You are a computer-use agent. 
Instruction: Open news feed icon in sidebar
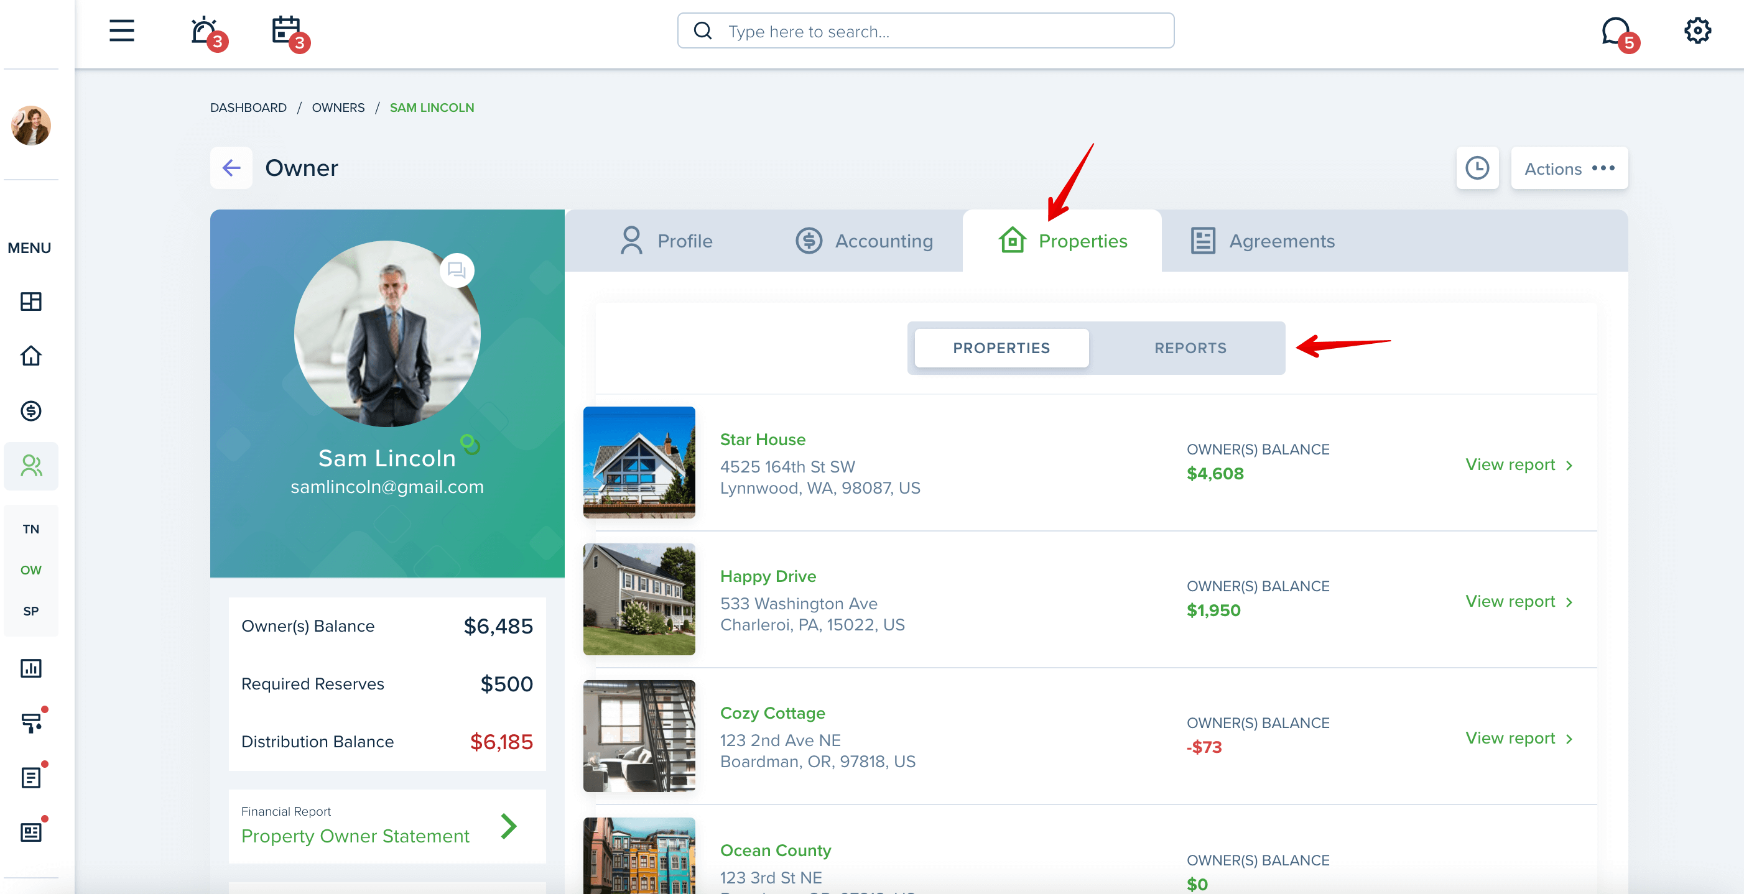pos(32,831)
